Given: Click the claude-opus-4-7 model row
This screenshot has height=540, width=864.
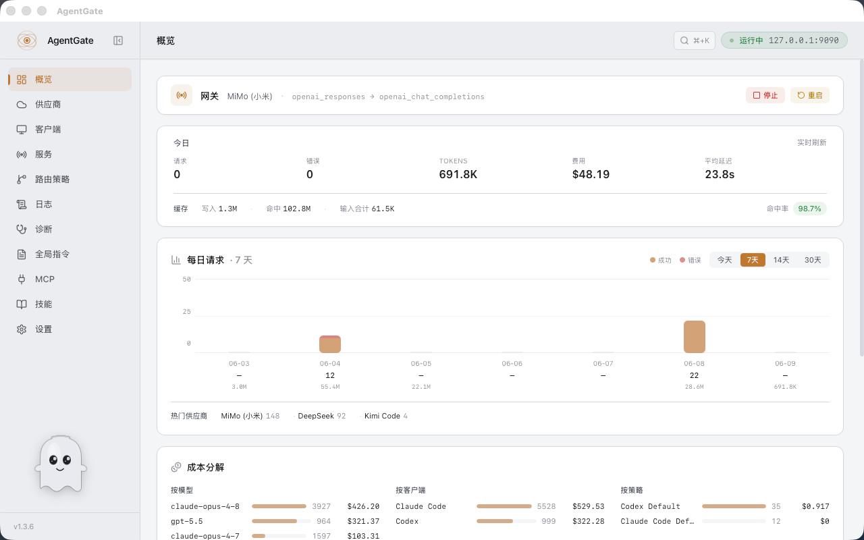Looking at the screenshot, I should click(275, 535).
